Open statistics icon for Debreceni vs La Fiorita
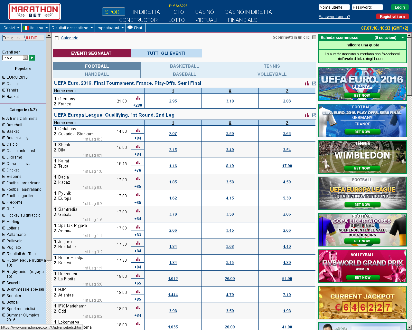The width and height of the screenshot is (412, 330). point(138,275)
